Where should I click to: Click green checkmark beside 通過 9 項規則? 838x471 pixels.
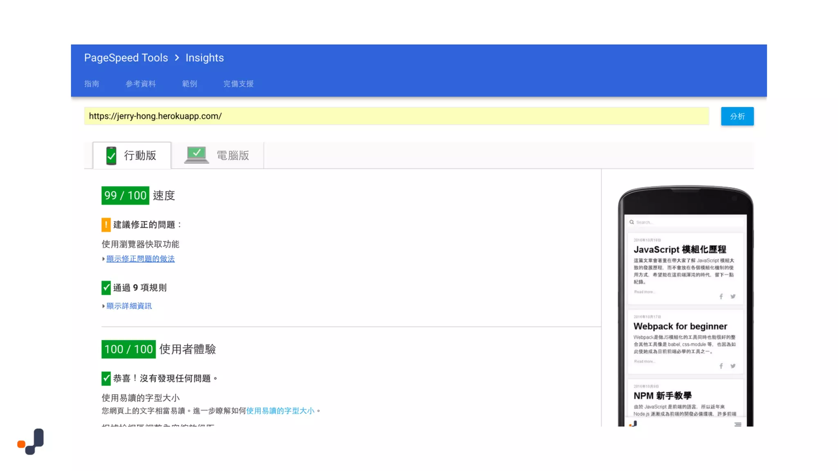(x=106, y=288)
